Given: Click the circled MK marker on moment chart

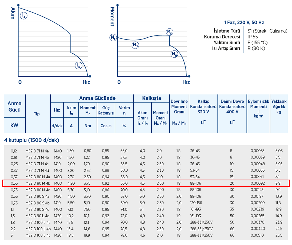Looking at the screenshot, I should click(169, 32).
